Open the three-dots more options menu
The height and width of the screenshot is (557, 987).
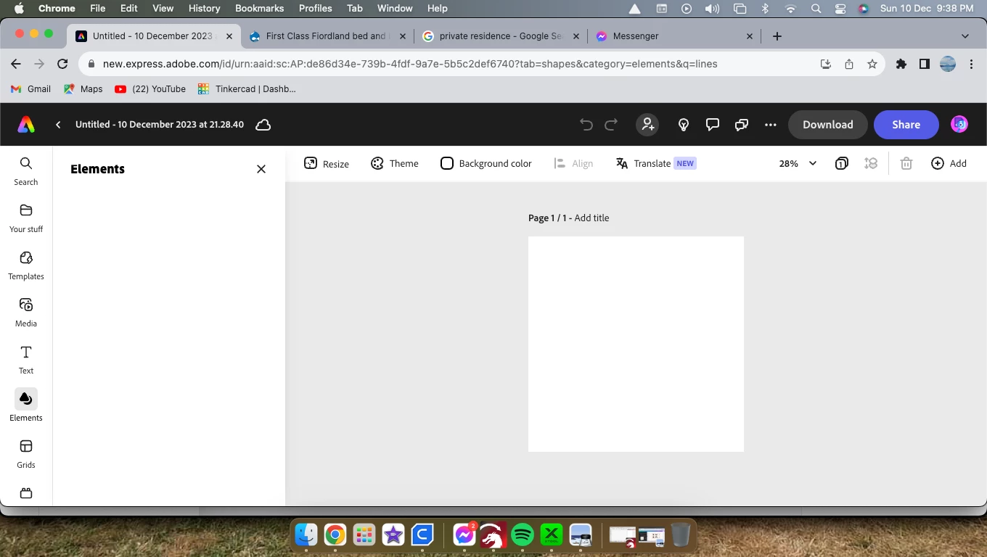click(x=771, y=125)
